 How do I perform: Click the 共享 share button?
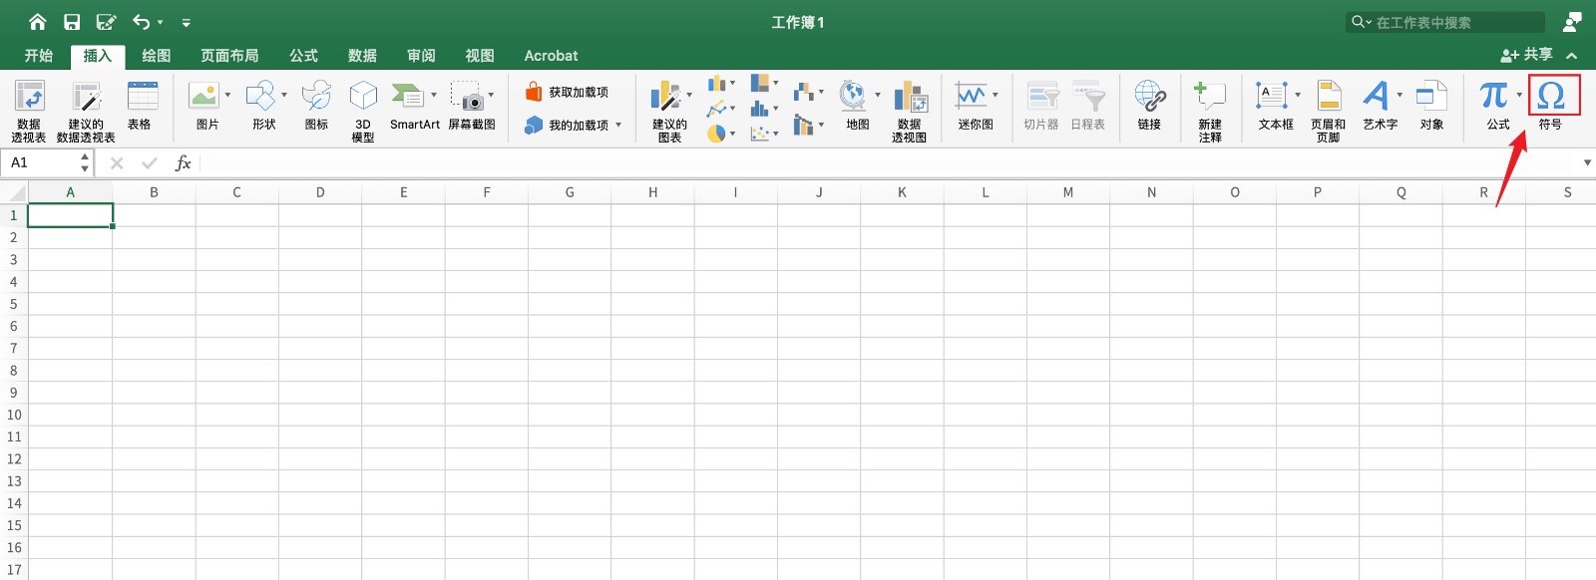click(x=1527, y=55)
